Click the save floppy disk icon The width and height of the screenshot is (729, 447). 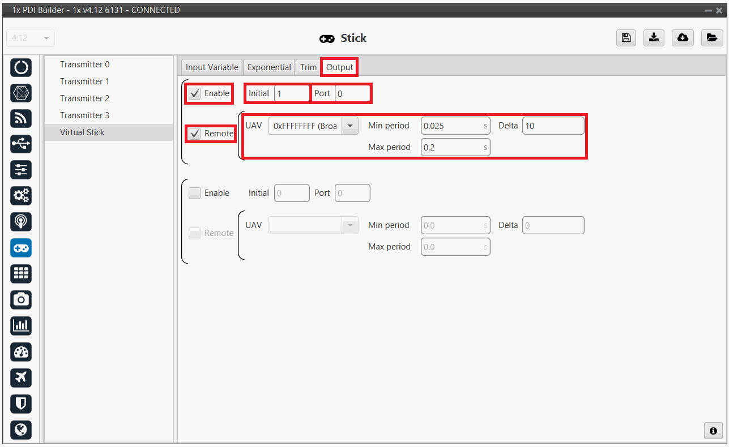[x=626, y=38]
